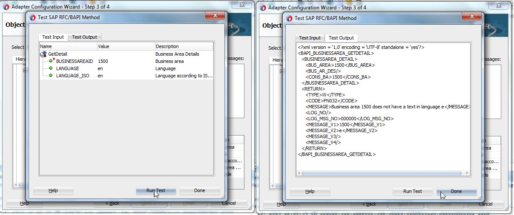Click Run Test in right dialog
Image resolution: width=514 pixels, height=215 pixels.
413,192
